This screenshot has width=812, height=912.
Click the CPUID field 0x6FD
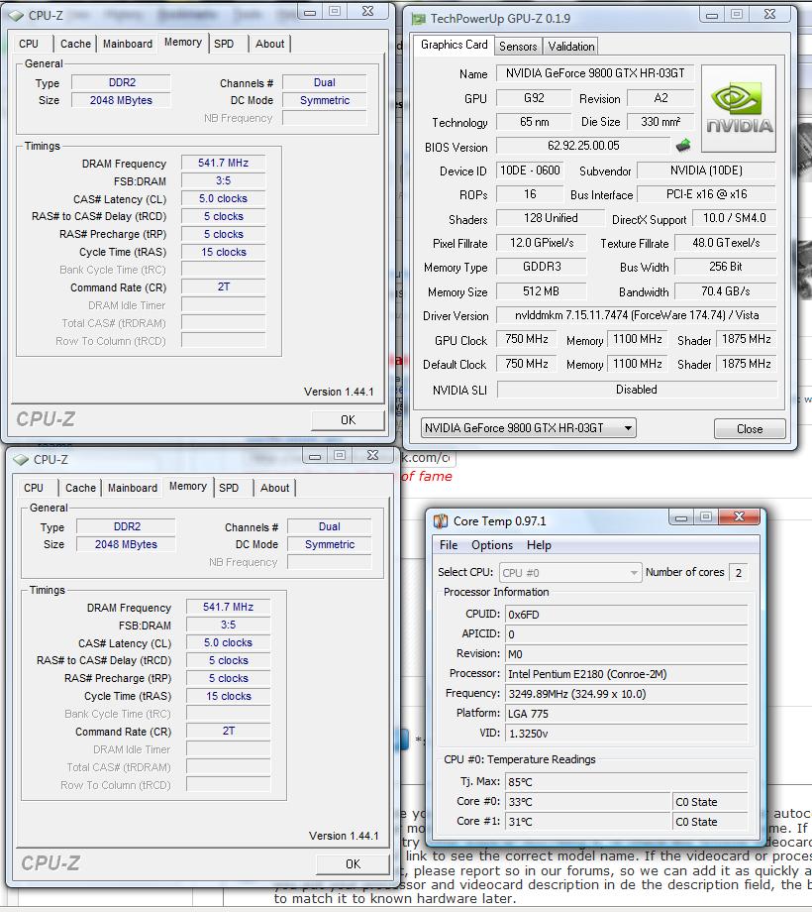[626, 615]
